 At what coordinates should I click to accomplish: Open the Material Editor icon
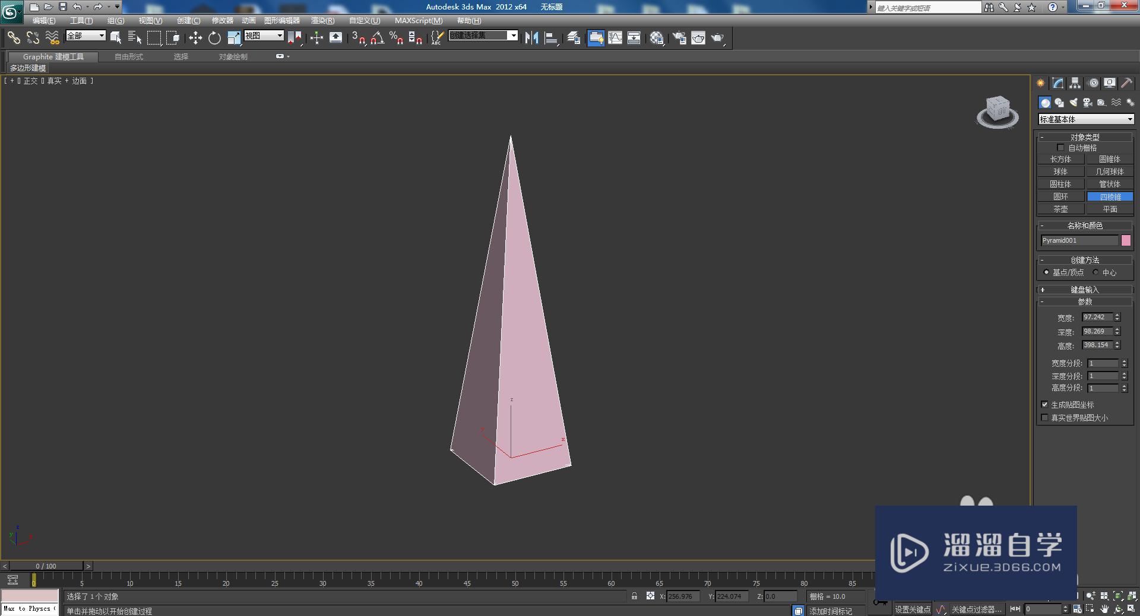click(656, 38)
